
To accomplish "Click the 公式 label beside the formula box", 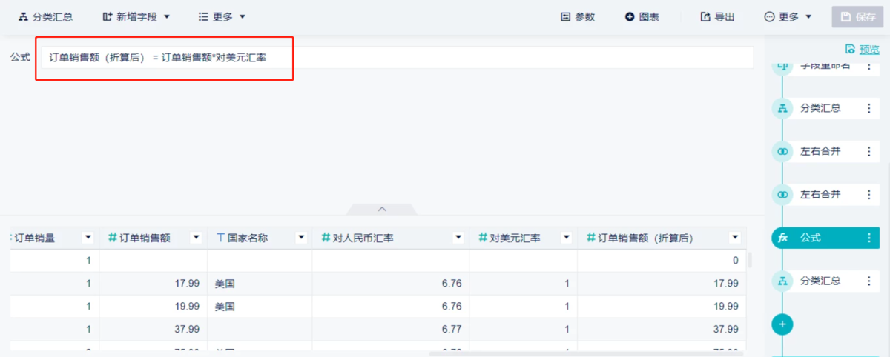I will (x=20, y=57).
